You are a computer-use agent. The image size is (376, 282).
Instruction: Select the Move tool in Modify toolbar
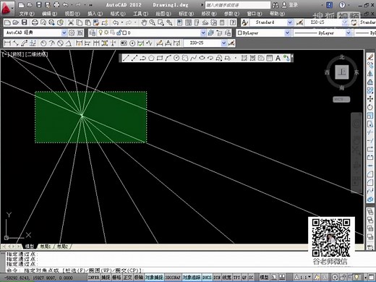point(370,99)
